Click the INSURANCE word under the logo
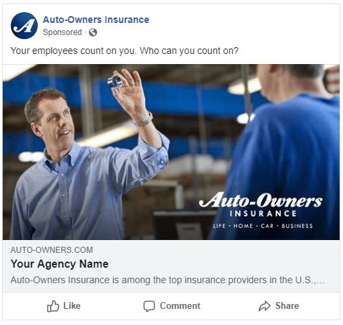The image size is (343, 325). click(x=263, y=214)
